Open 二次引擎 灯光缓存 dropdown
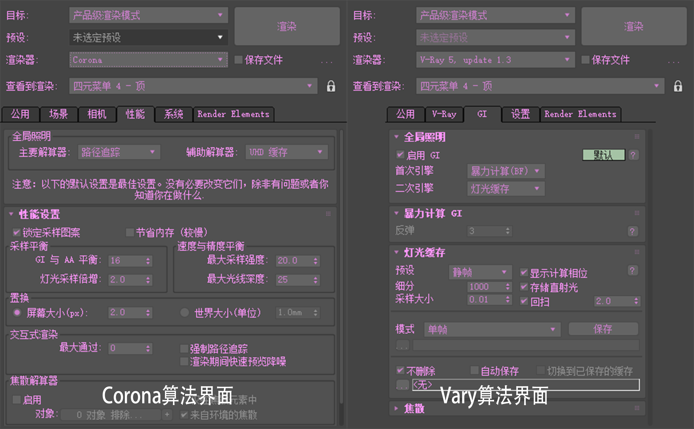Screen dimensions: 694x429 [506, 189]
